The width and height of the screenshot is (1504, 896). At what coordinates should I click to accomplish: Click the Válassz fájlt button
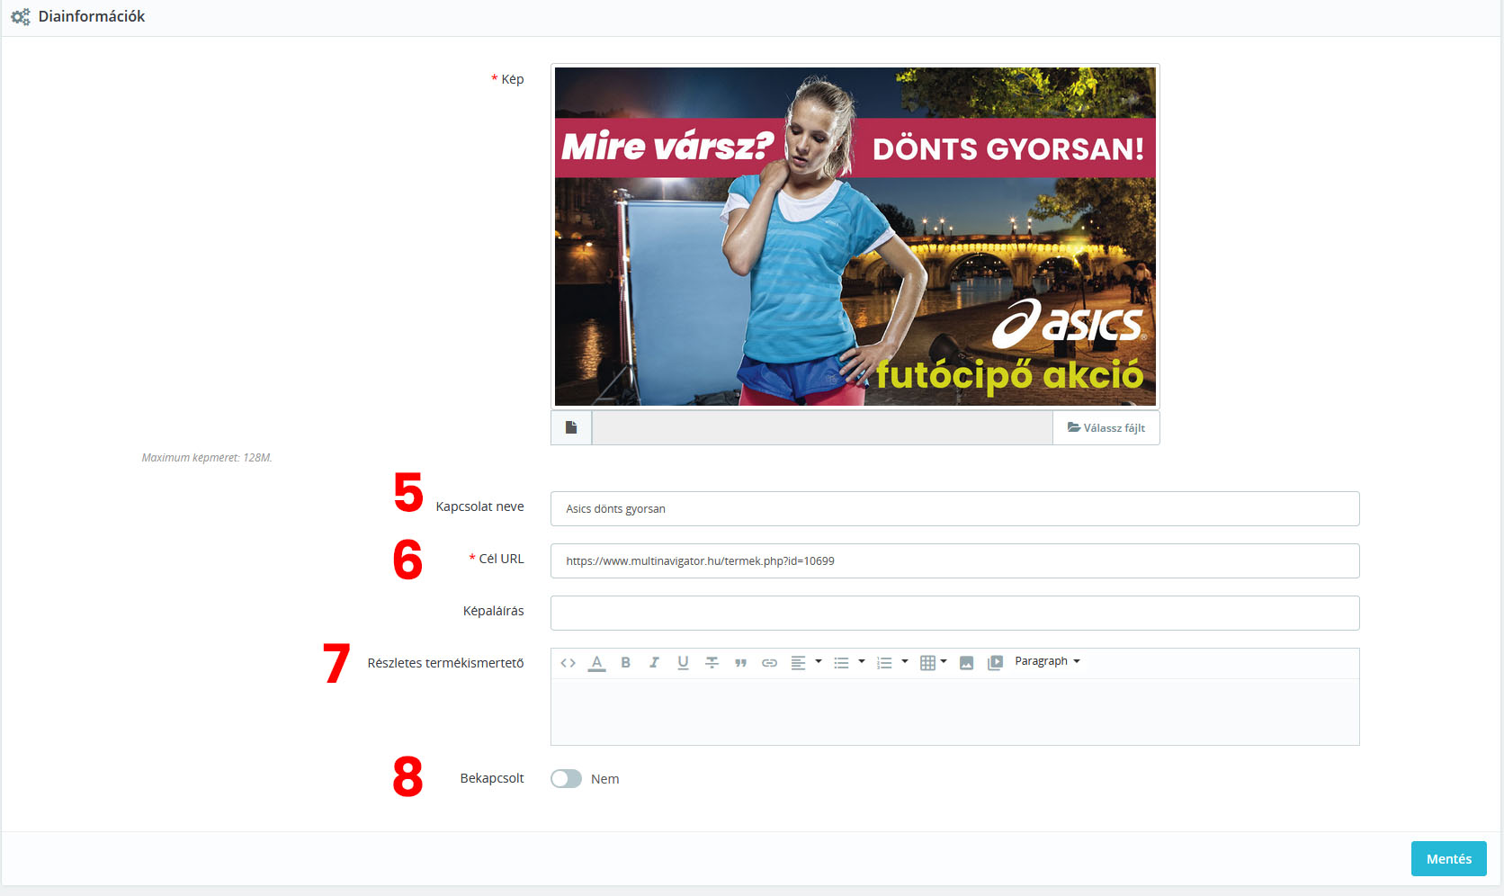pos(1106,428)
